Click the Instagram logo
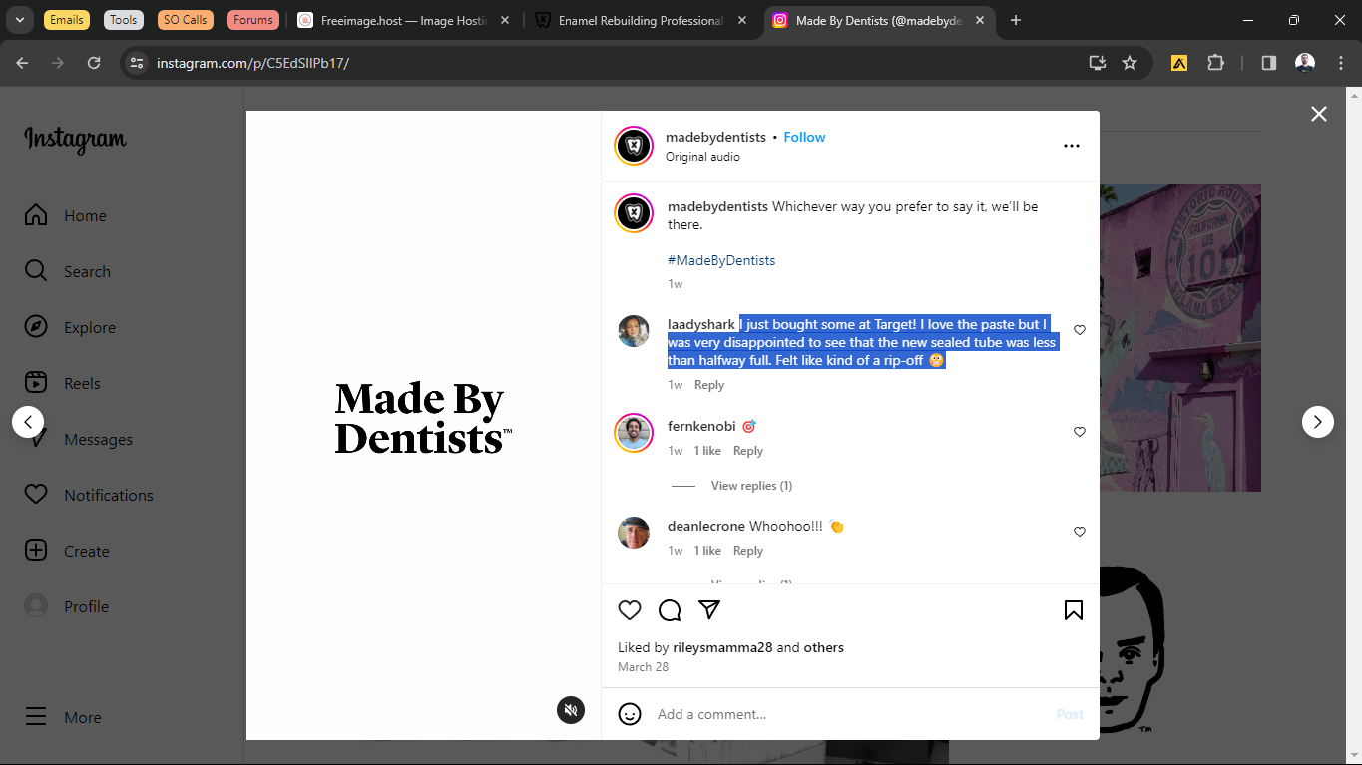1362x765 pixels. (x=76, y=140)
